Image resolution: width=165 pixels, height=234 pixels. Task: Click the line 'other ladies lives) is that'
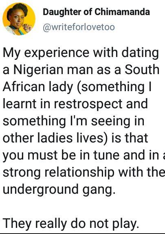point(75,138)
